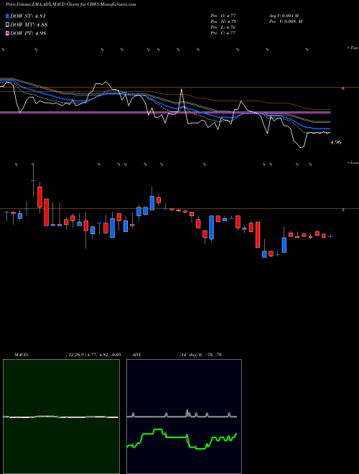Click the white DOW MT legend swatch
The height and width of the screenshot is (474, 359).
pyautogui.click(x=8, y=24)
